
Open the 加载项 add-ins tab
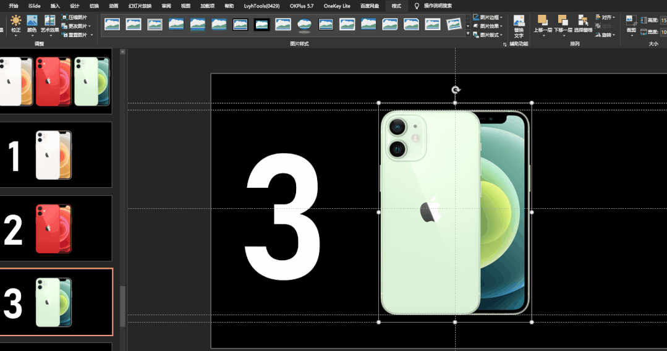pos(207,6)
